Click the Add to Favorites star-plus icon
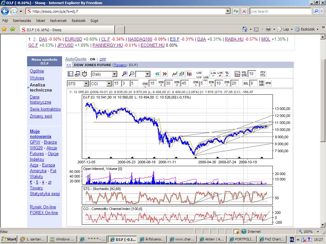 click(x=12, y=29)
